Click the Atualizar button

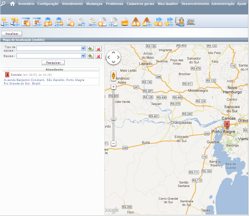point(12,34)
